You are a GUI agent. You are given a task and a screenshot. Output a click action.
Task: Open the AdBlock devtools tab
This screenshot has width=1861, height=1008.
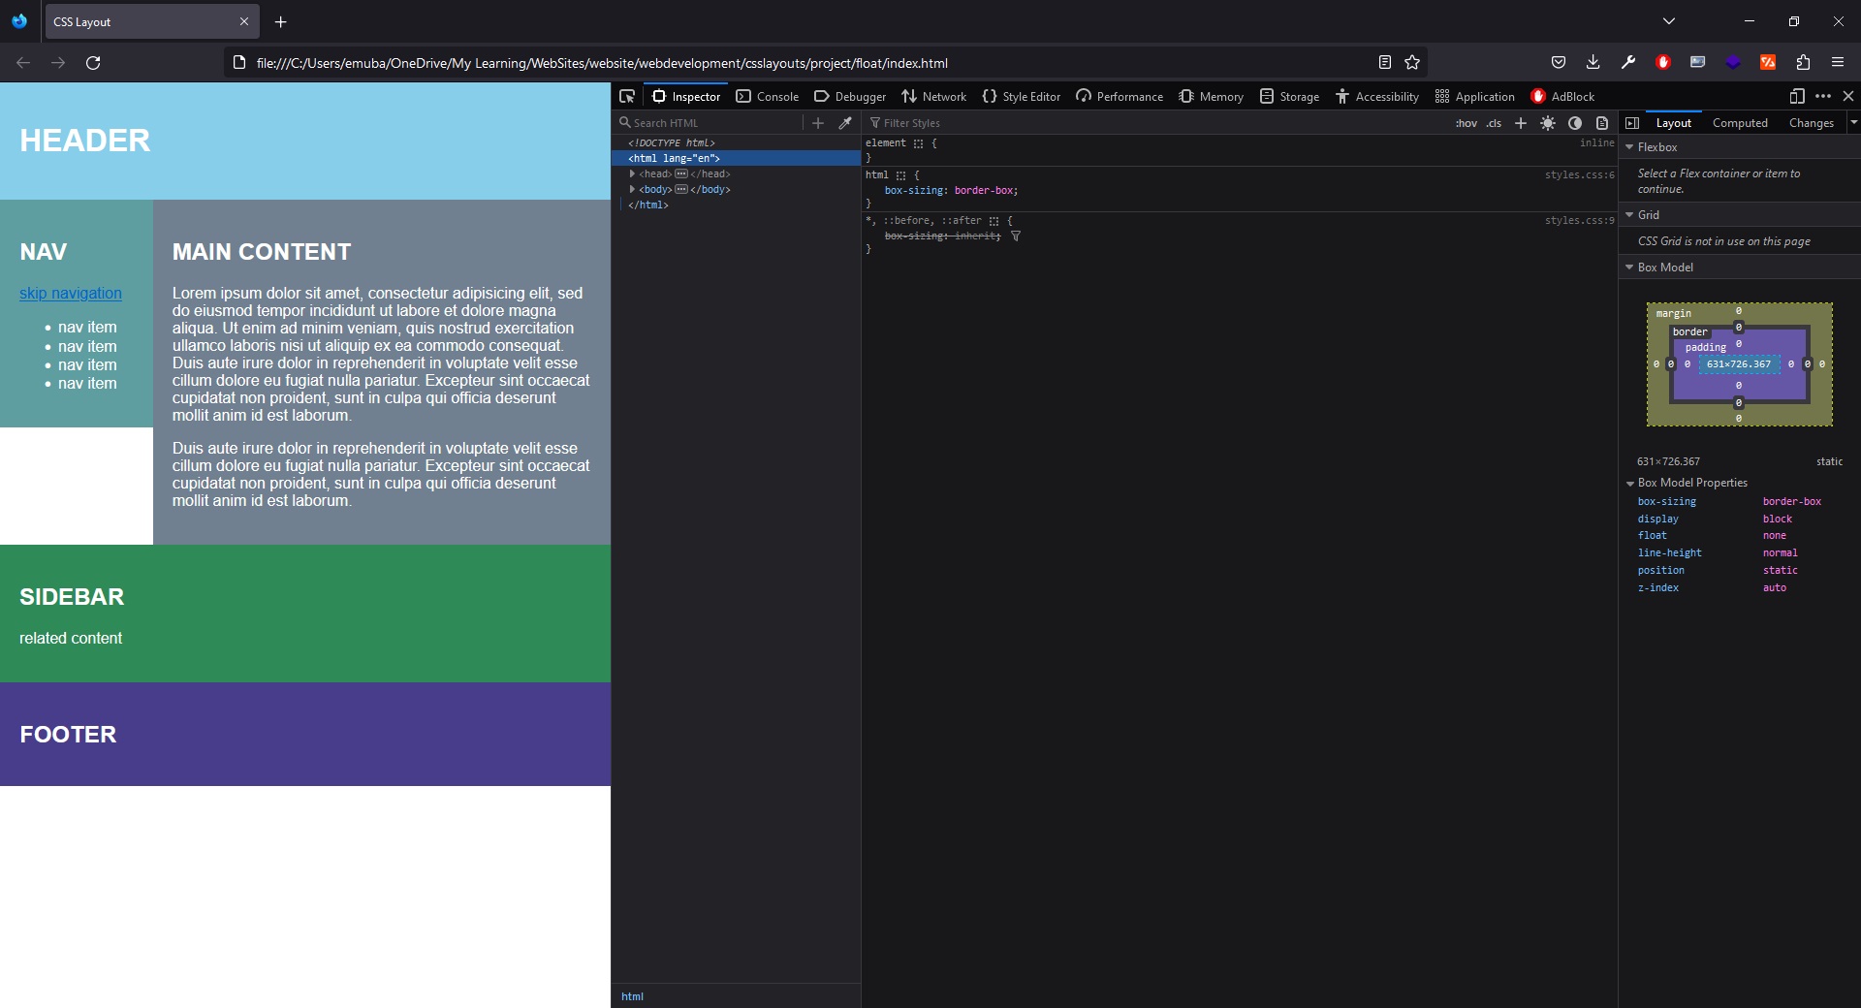coord(1562,96)
